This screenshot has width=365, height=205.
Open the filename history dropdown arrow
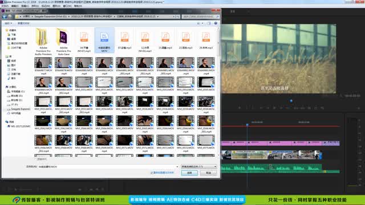[x=177, y=167]
